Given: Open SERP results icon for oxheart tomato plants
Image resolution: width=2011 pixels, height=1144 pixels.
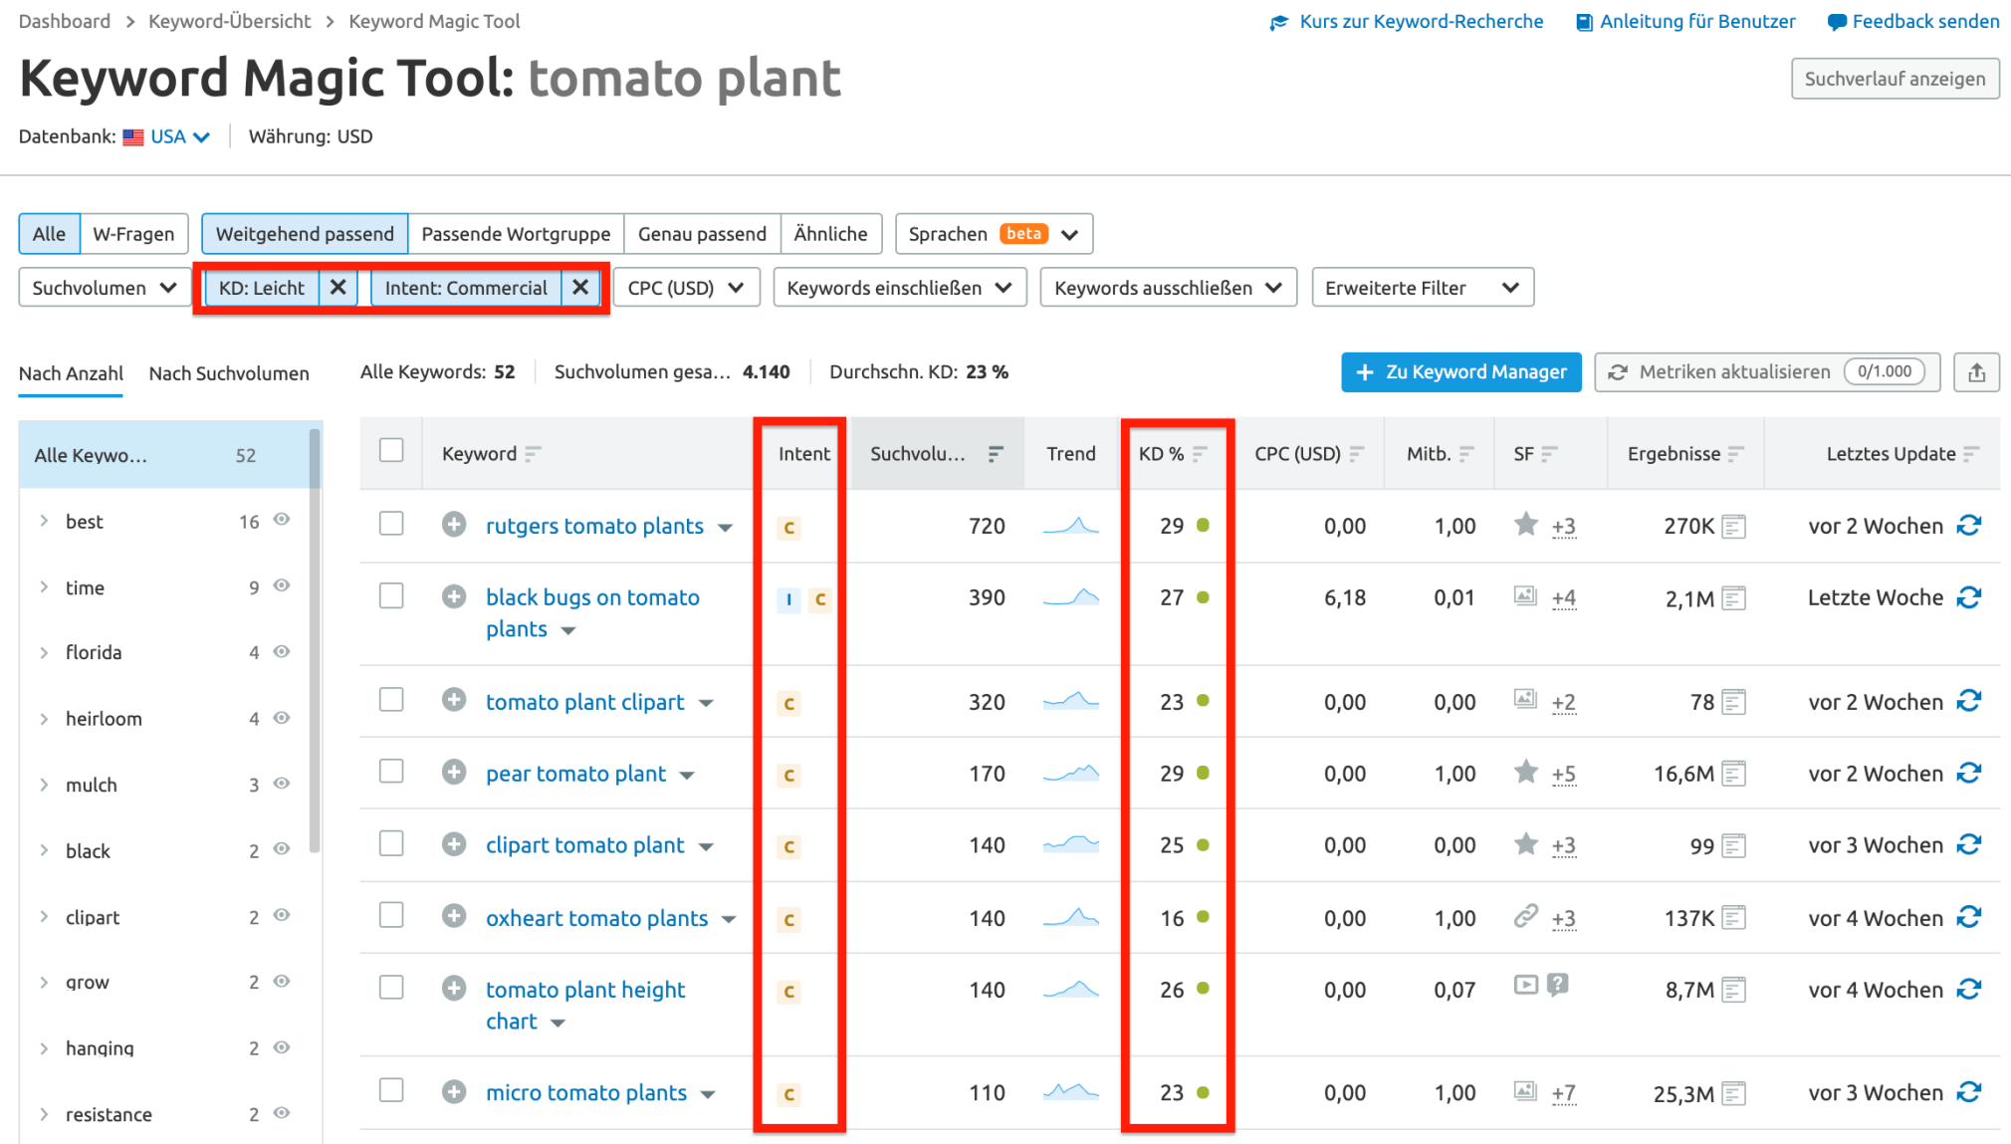Looking at the screenshot, I should click(1734, 917).
